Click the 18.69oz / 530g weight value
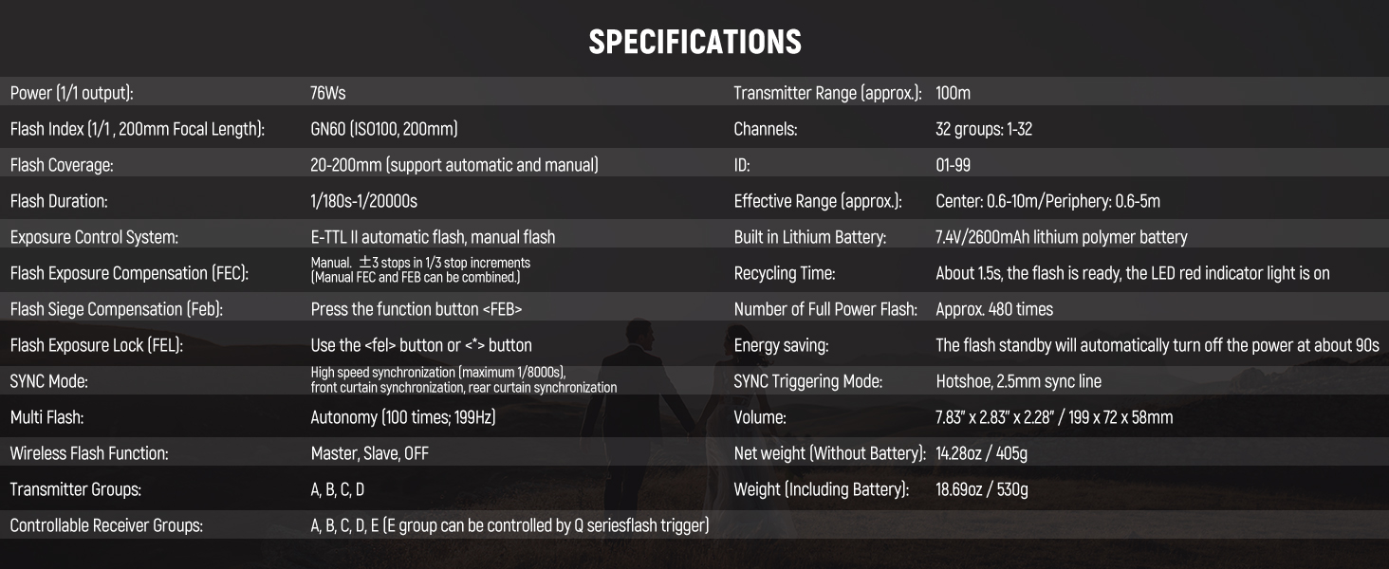Screen dimensions: 1389x569 tap(981, 489)
